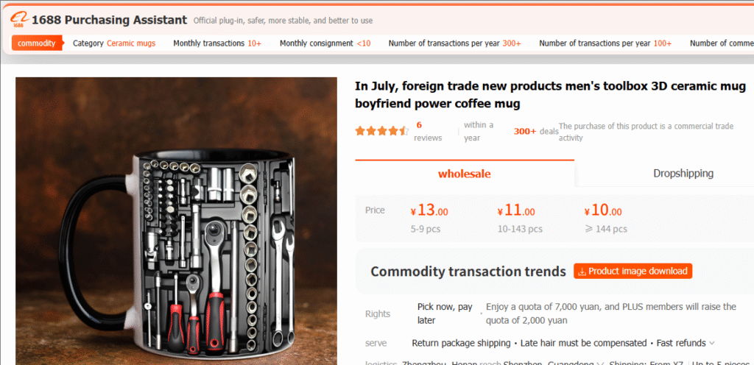Click the Pick now, pay later rights text
Image resolution: width=754 pixels, height=365 pixels.
point(445,313)
